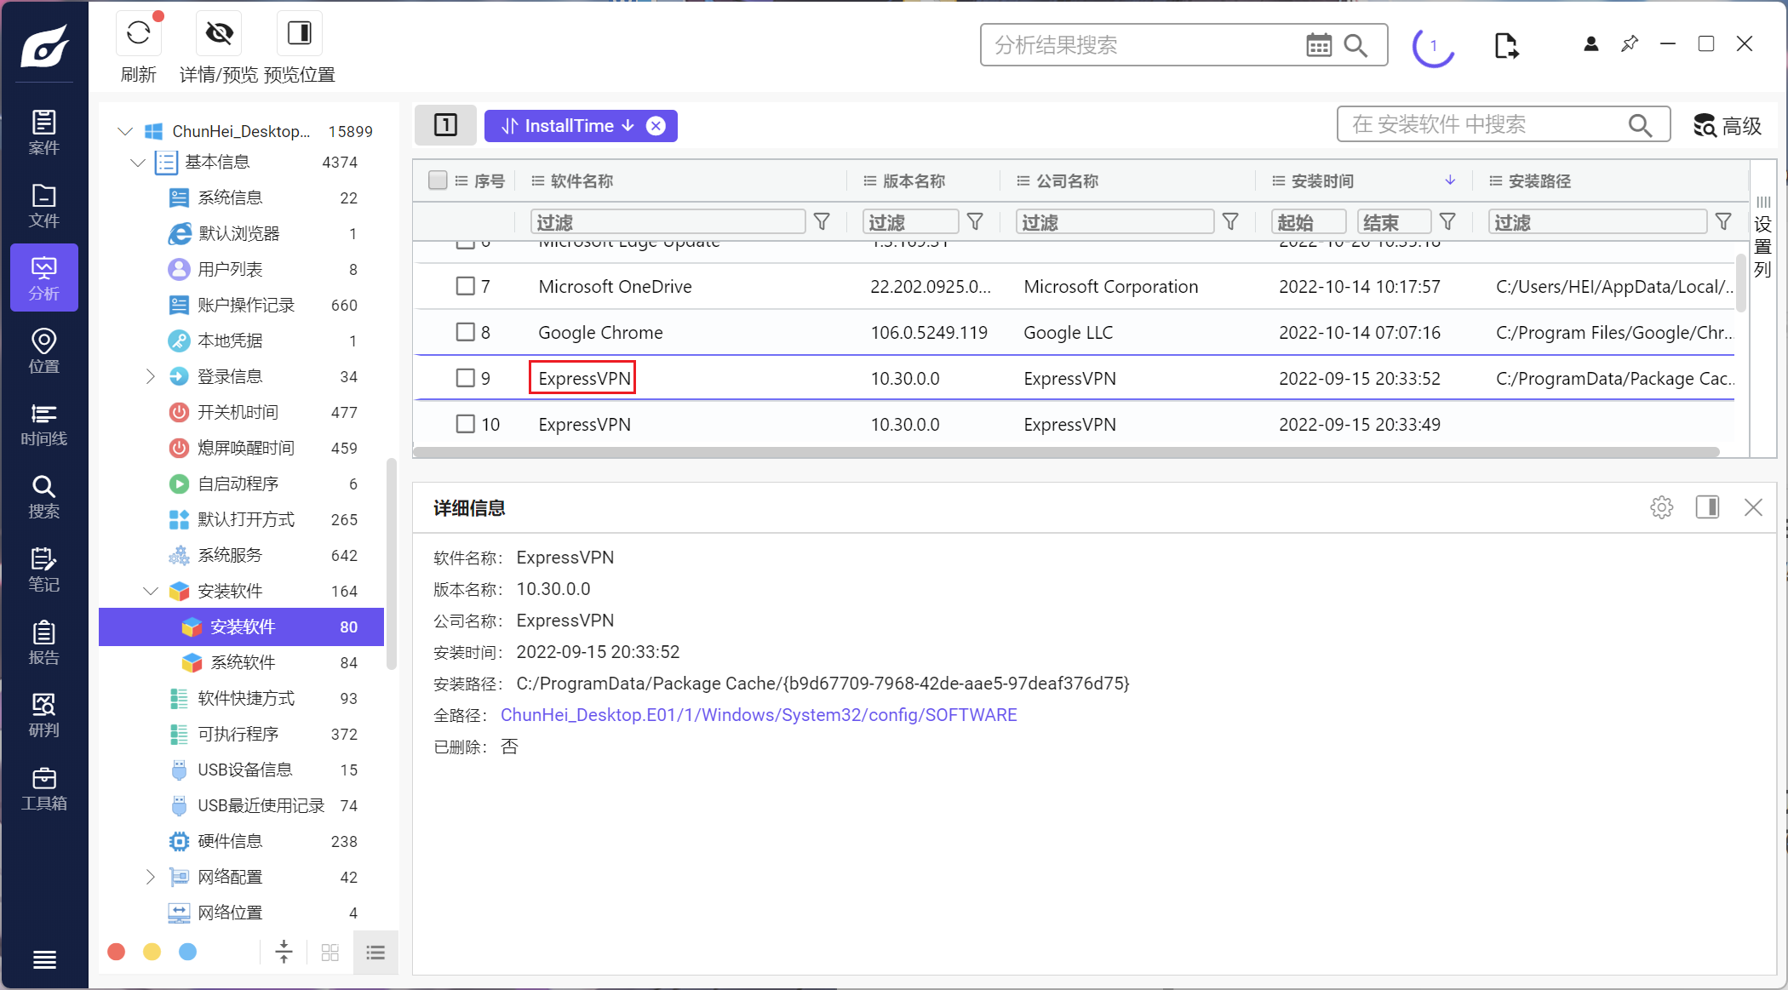This screenshot has height=990, width=1788.
Task: Click the pin window icon
Action: [x=1630, y=44]
